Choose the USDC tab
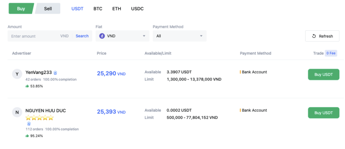The height and width of the screenshot is (149, 345). [x=137, y=9]
